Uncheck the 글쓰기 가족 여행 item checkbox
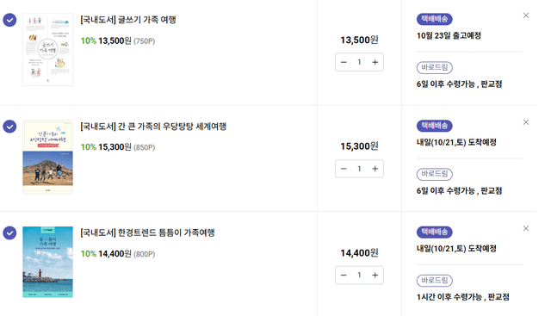The width and height of the screenshot is (551, 316). (x=9, y=20)
